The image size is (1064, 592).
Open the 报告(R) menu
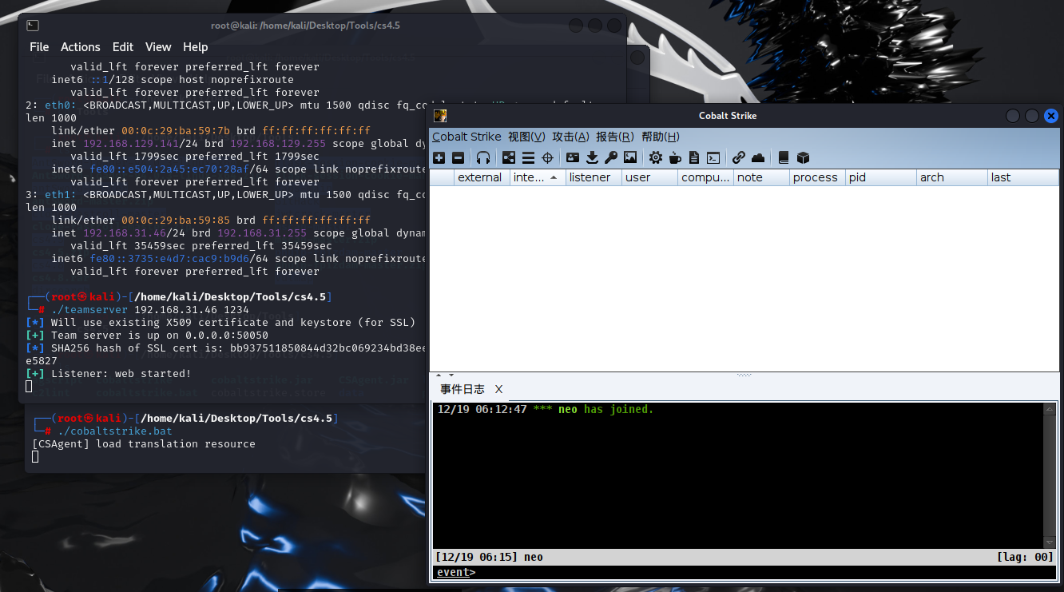[614, 137]
